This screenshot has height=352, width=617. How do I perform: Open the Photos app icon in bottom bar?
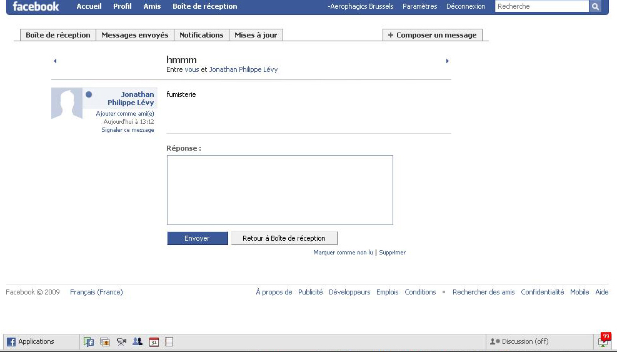pyautogui.click(x=105, y=342)
